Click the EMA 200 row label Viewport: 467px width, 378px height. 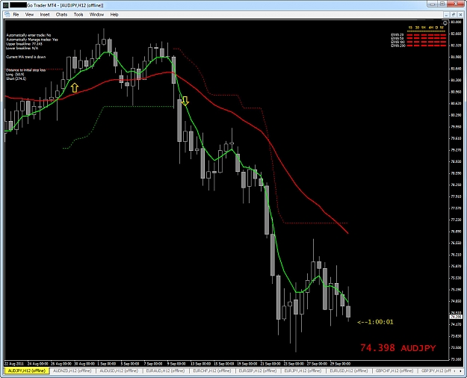coord(398,46)
